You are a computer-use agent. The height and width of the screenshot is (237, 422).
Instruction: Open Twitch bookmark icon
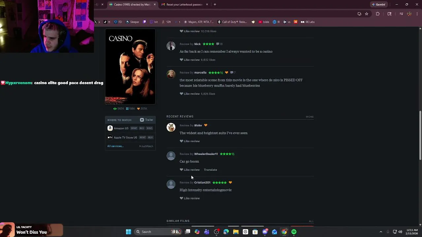[144, 22]
